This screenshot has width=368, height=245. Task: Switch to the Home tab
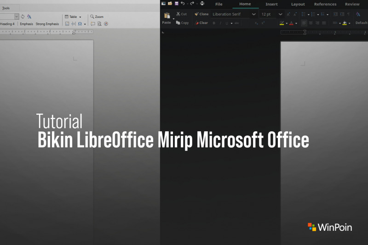click(245, 4)
